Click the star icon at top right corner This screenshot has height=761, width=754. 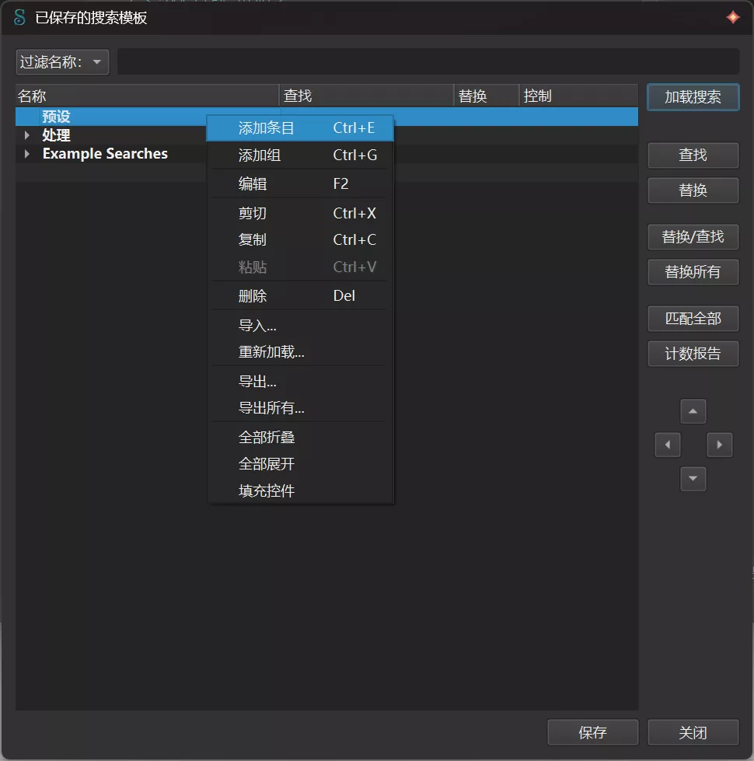coord(732,17)
